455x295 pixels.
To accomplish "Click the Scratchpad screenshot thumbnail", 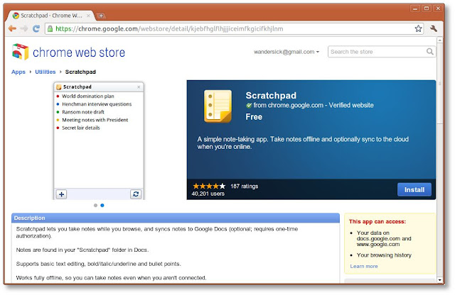I will coord(99,141).
